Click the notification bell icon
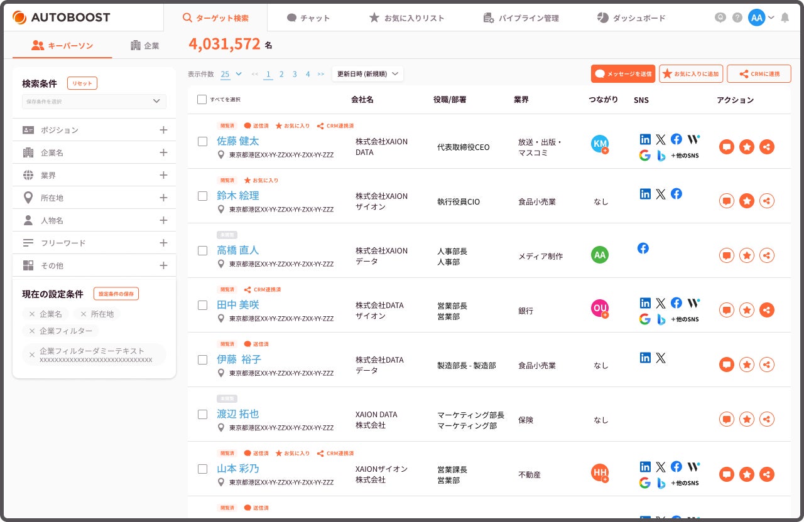 coord(785,18)
